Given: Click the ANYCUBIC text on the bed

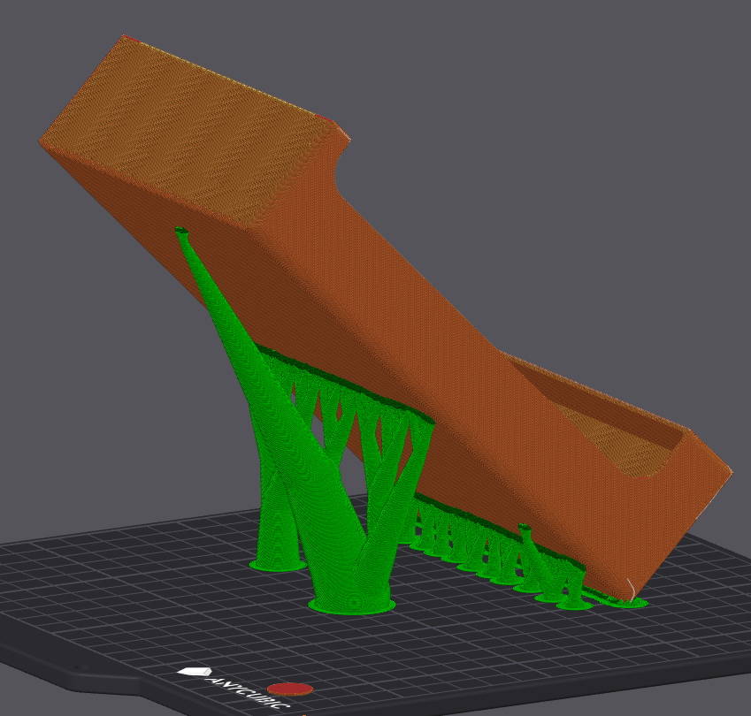Looking at the screenshot, I should [249, 692].
